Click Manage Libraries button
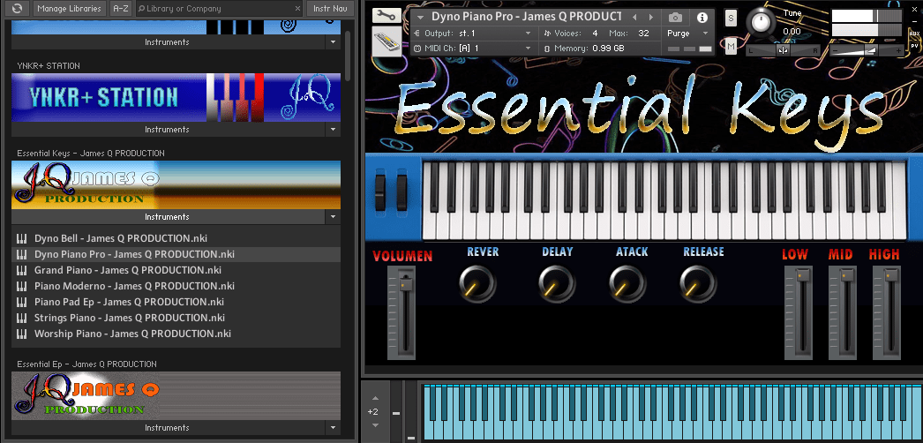923x443 pixels. [69, 8]
